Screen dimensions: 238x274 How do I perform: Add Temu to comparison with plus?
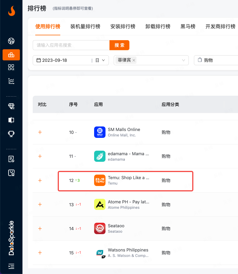click(40, 180)
